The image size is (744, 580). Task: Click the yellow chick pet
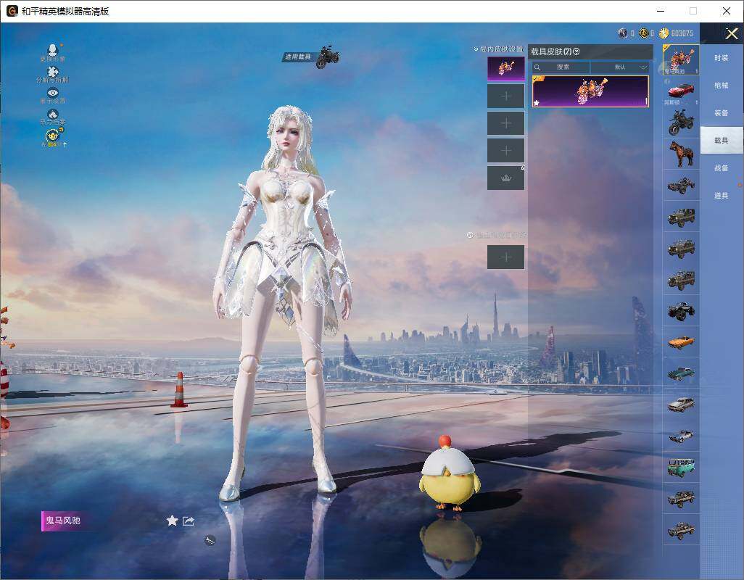pos(449,474)
